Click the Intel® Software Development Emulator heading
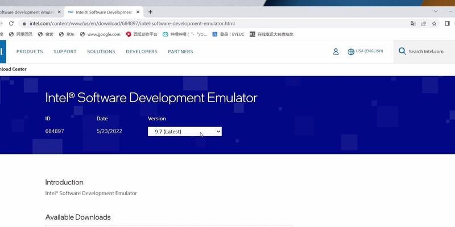The width and height of the screenshot is (455, 227). pos(151,98)
